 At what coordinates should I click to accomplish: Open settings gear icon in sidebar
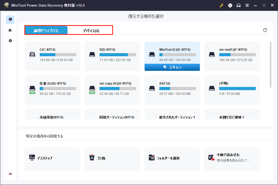pos(10,41)
